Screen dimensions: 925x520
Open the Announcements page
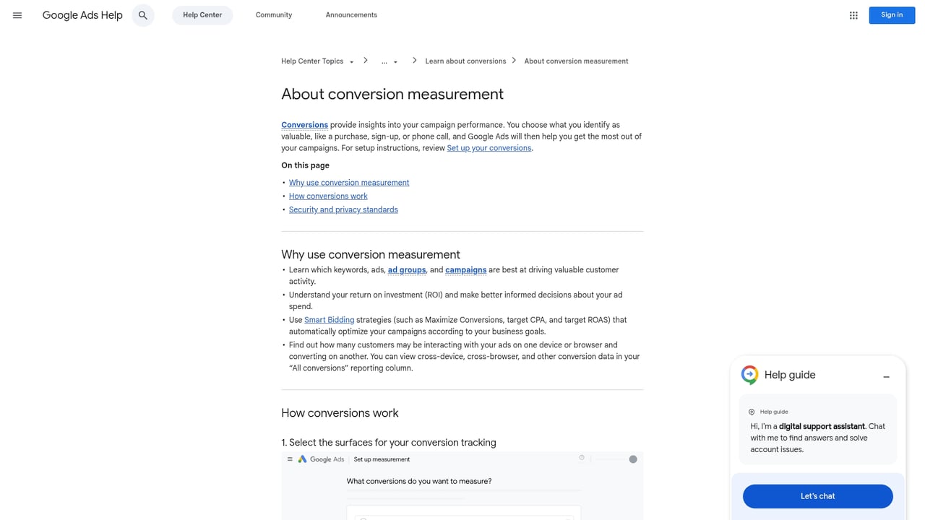coord(351,14)
